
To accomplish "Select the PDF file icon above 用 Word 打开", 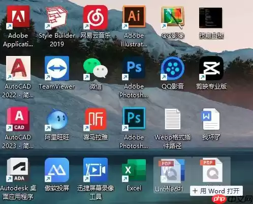I will tap(211, 170).
